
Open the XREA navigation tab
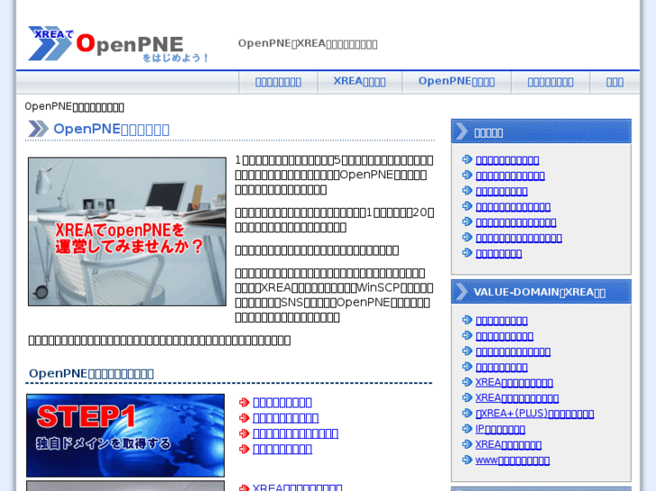(359, 81)
